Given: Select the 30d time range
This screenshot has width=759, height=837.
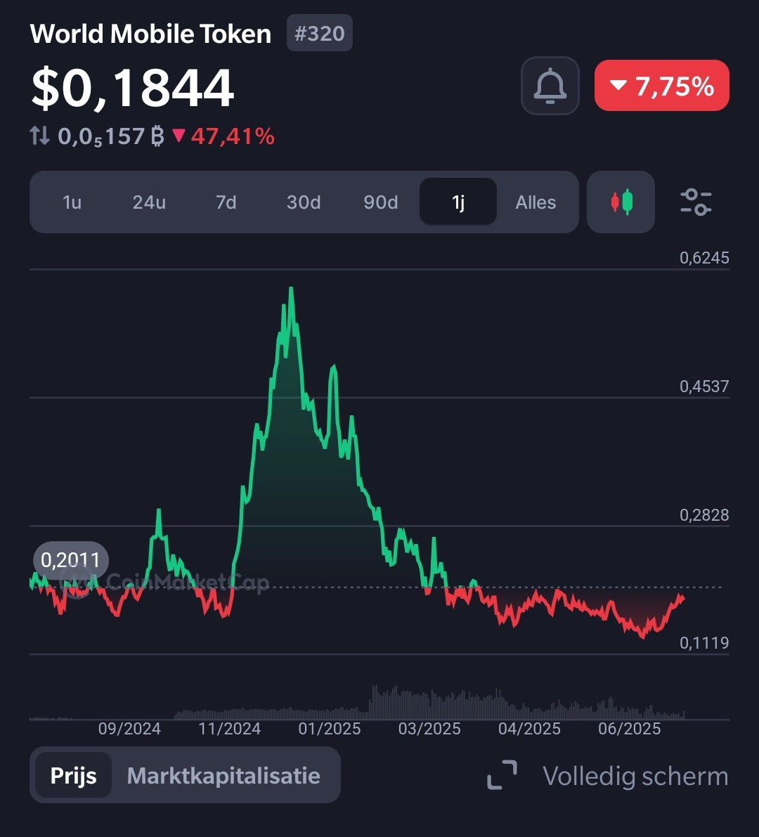Looking at the screenshot, I should (303, 202).
